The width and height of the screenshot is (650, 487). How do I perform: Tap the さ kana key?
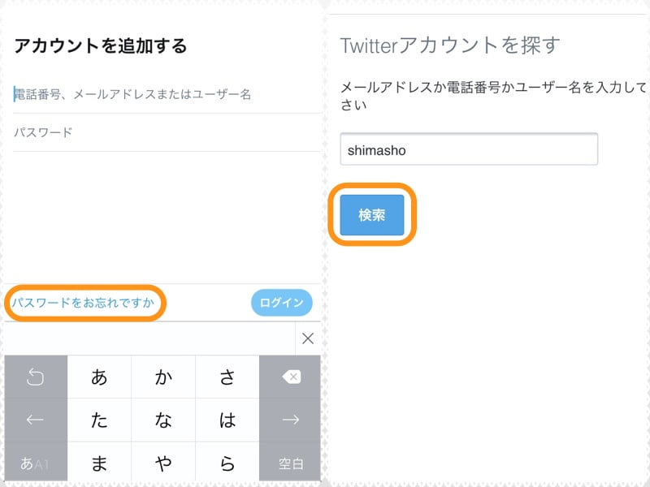point(227,377)
